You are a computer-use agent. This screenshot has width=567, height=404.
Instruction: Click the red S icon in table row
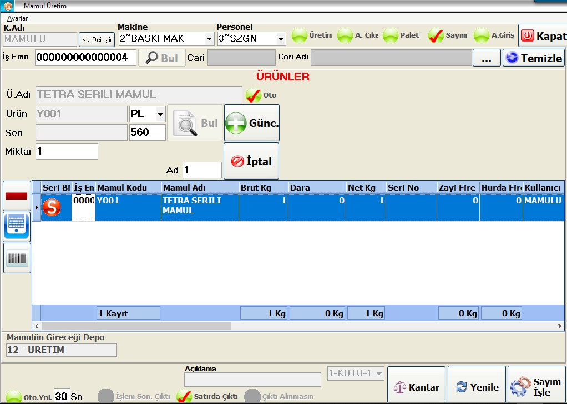[x=52, y=208]
